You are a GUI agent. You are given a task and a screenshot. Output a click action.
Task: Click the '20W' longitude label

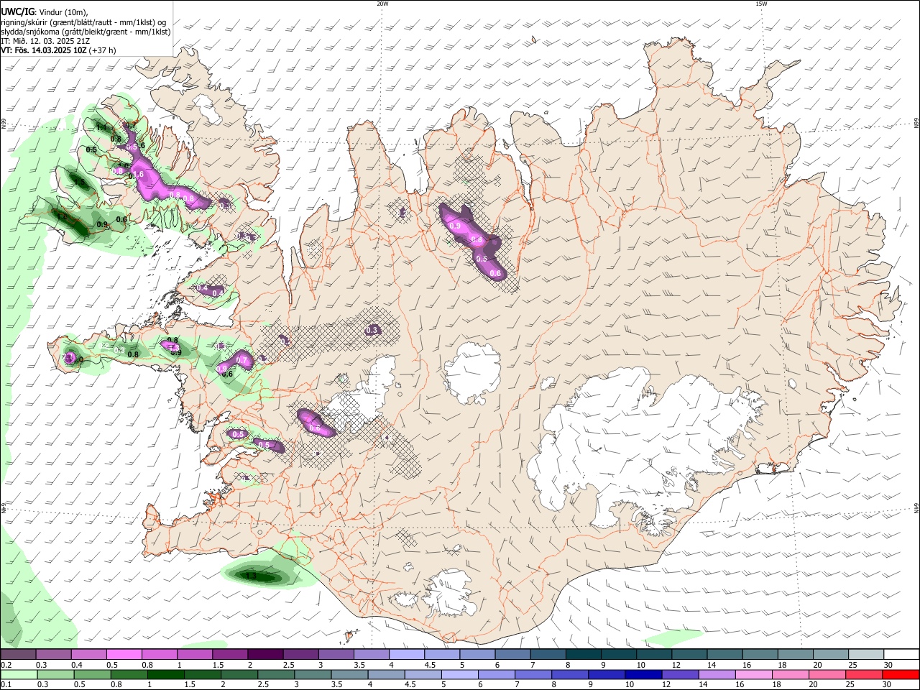tap(382, 4)
